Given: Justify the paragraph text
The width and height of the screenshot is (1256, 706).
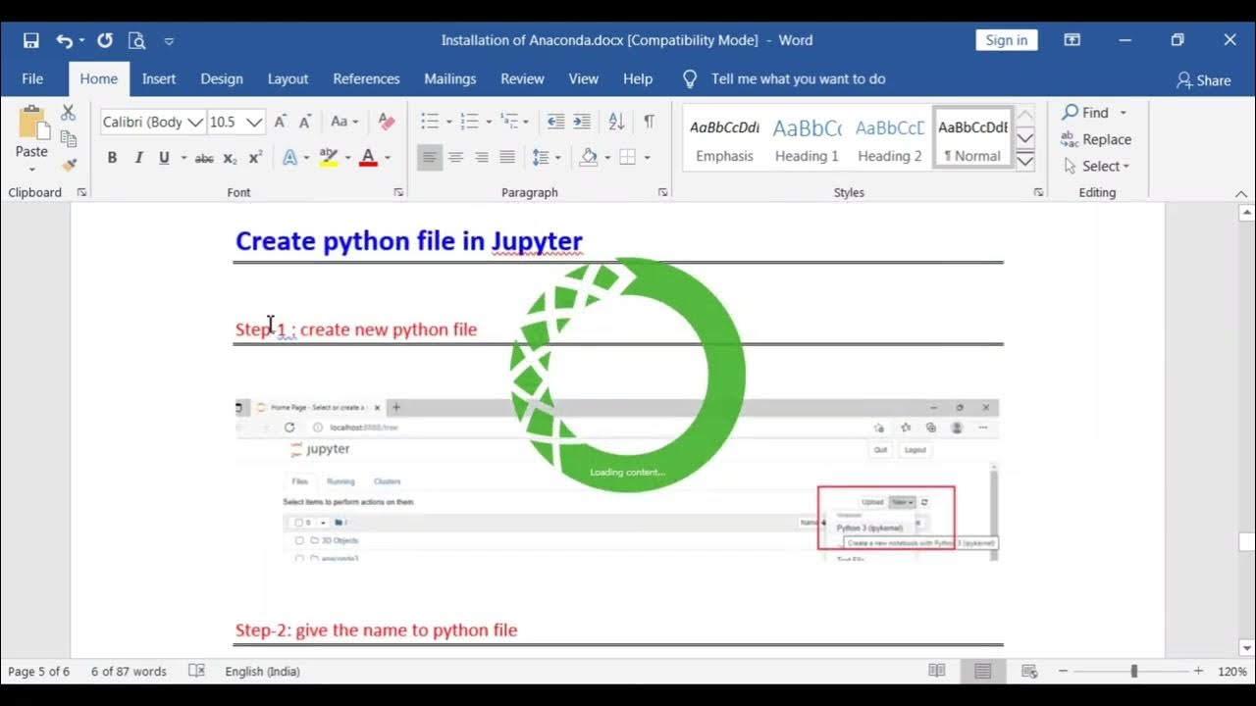Looking at the screenshot, I should (x=506, y=157).
